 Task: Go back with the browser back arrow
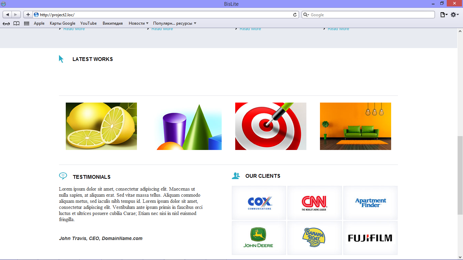pyautogui.click(x=7, y=15)
